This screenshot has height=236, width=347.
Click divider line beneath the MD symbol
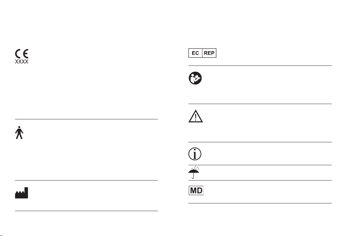260,203
